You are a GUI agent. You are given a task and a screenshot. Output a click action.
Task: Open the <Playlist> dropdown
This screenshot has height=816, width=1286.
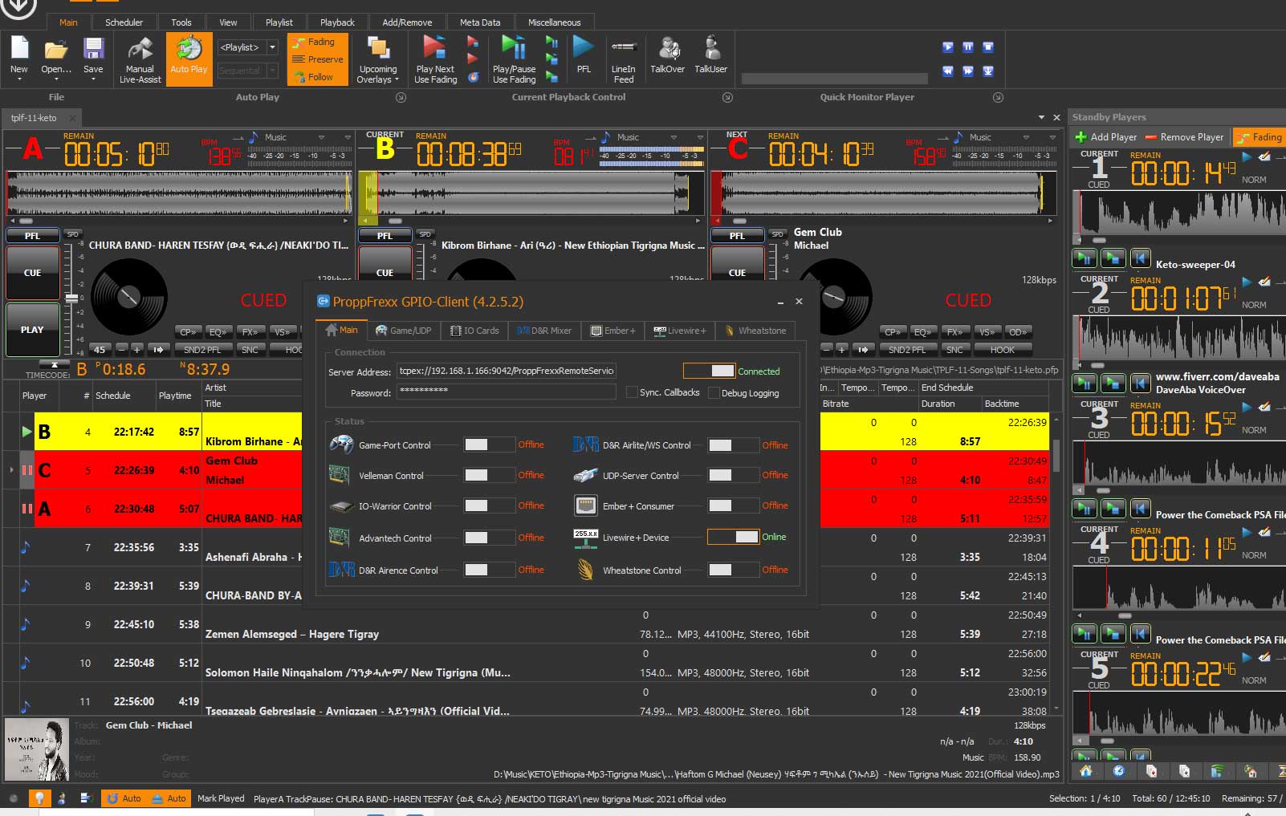pos(272,47)
